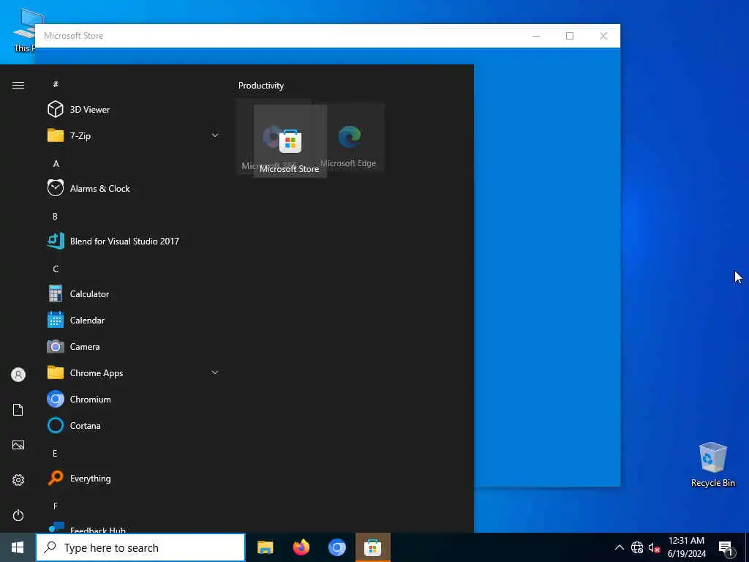This screenshot has height=562, width=749.
Task: Click the Productivity group header
Action: (261, 86)
